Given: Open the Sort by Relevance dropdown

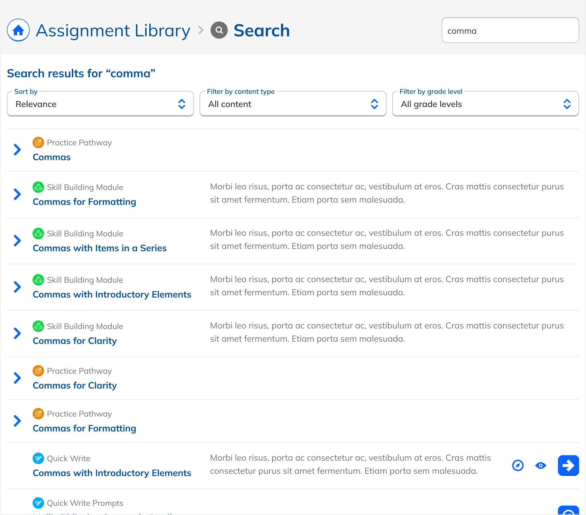Looking at the screenshot, I should pyautogui.click(x=100, y=104).
